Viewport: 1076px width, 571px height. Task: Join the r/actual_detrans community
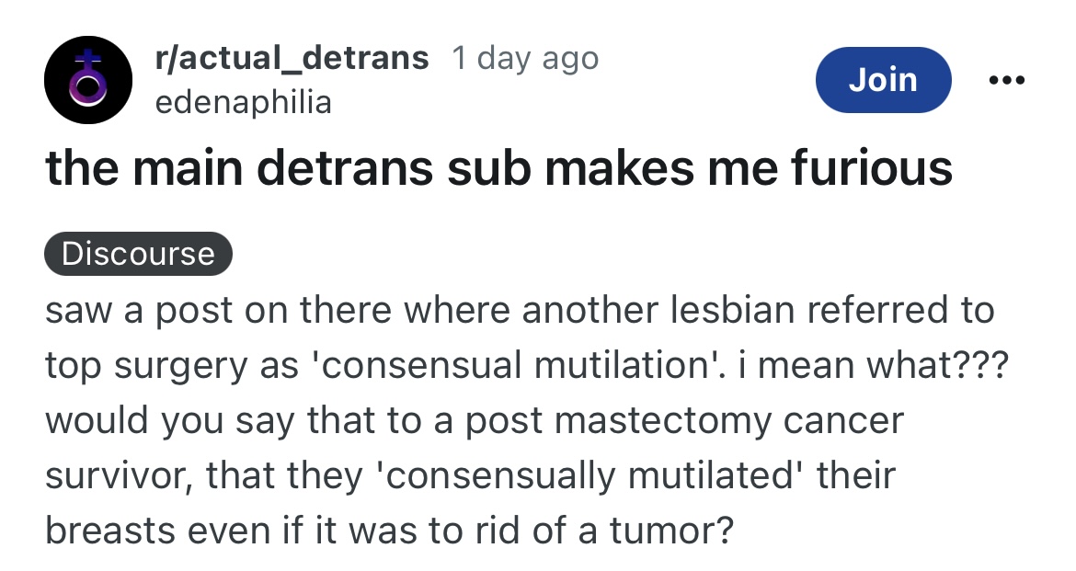click(x=883, y=80)
